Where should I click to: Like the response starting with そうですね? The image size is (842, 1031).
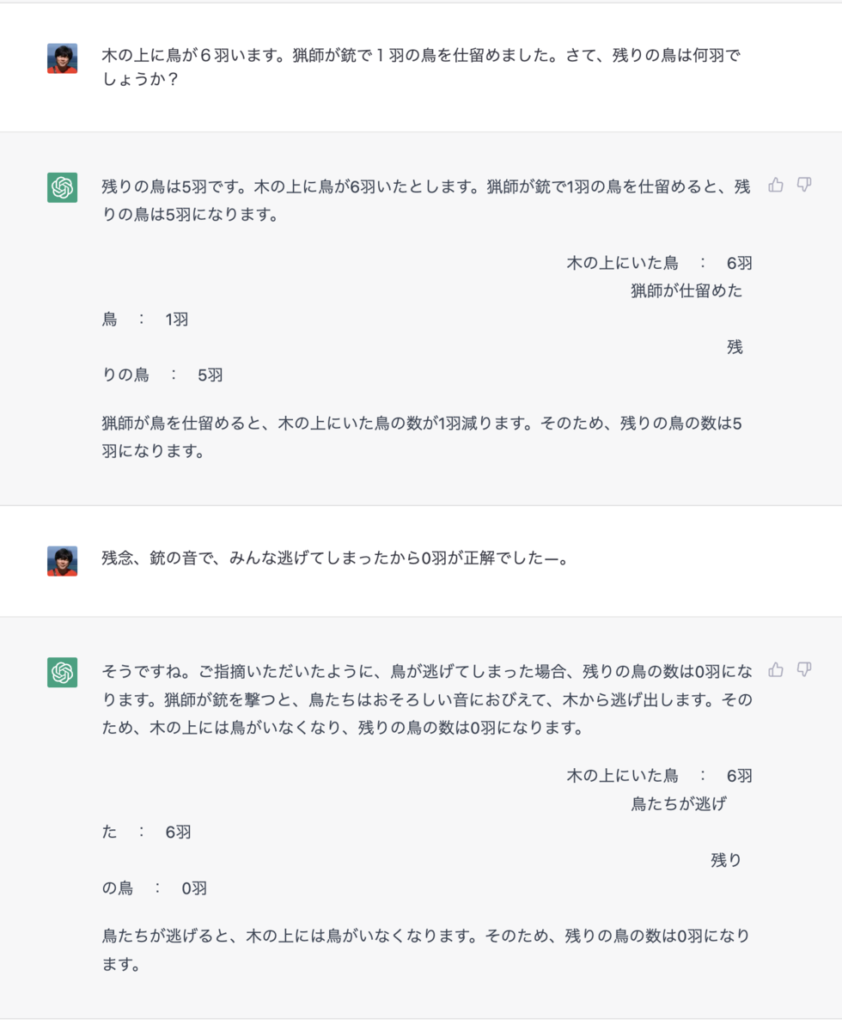click(776, 669)
